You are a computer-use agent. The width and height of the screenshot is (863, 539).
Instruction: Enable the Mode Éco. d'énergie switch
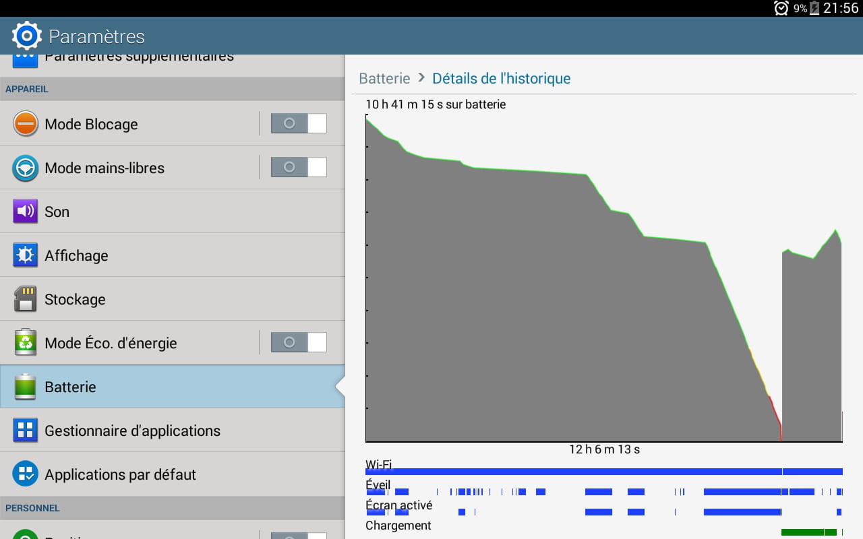click(x=299, y=343)
